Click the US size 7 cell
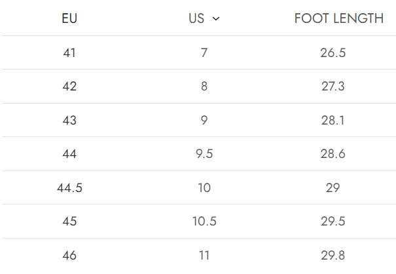The image size is (396, 274). 204,52
